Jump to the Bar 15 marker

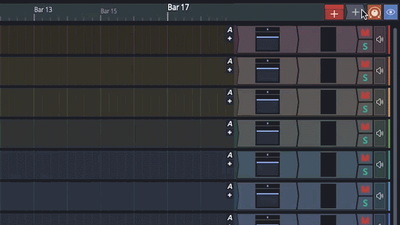tap(109, 11)
